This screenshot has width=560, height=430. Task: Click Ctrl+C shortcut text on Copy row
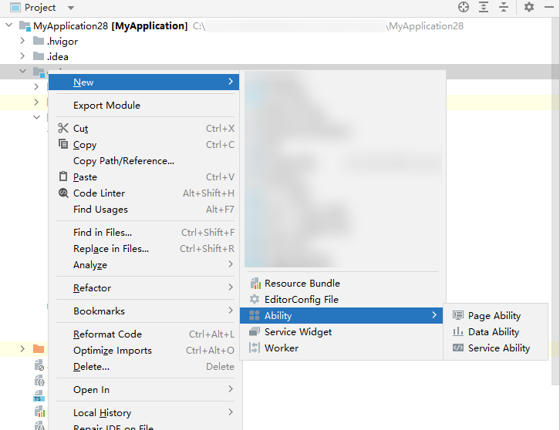pyautogui.click(x=220, y=145)
